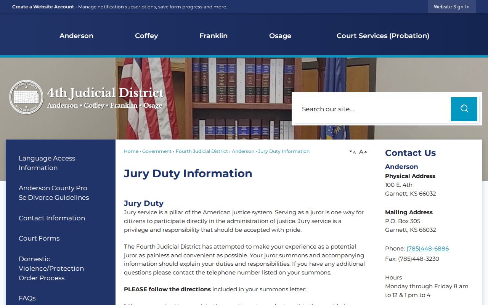488x305 pixels.
Task: Click the Website Sign In button
Action: pos(452,6)
